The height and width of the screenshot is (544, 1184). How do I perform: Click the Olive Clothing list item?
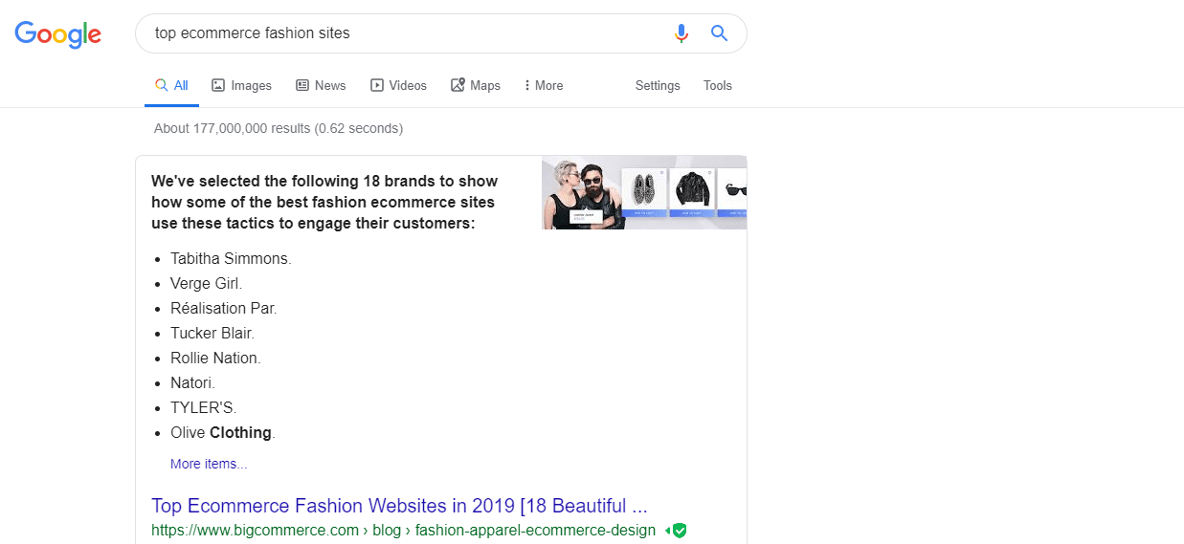click(223, 432)
